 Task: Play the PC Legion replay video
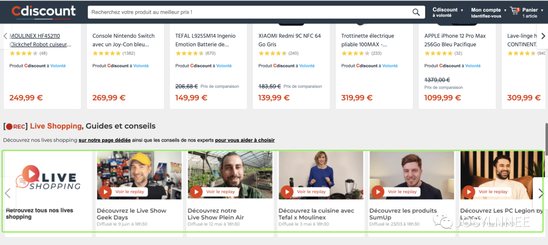[469, 192]
